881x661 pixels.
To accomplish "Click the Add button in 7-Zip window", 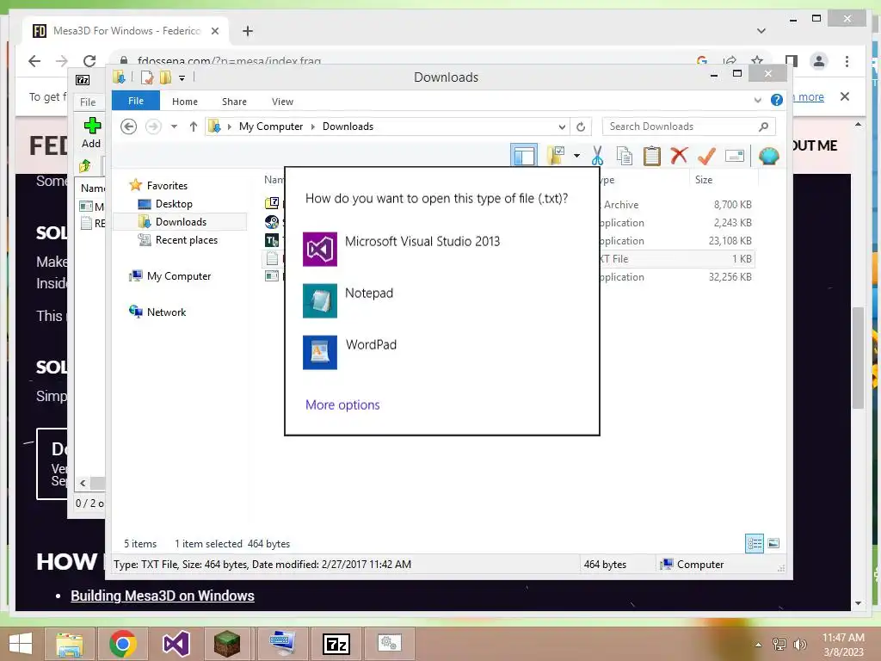I will point(91,133).
